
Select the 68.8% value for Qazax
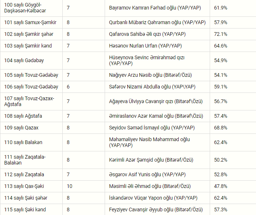pyautogui.click(x=221, y=128)
